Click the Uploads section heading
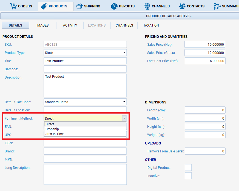This screenshot has height=191, width=239. point(153,143)
